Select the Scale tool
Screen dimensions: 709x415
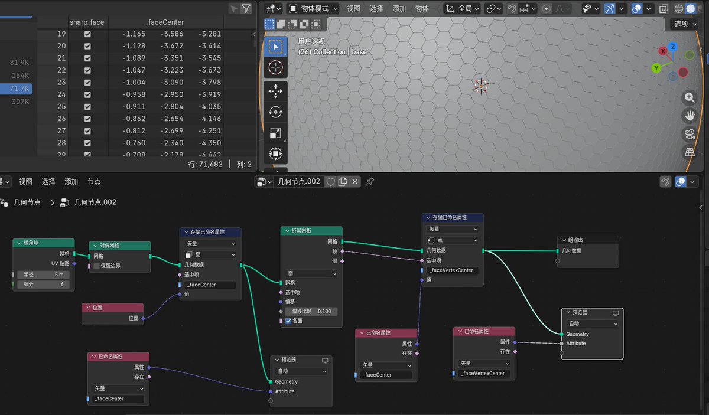(276, 133)
